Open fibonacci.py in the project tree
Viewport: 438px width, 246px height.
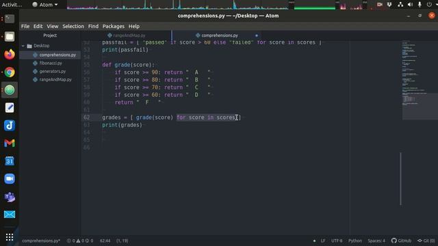51,63
